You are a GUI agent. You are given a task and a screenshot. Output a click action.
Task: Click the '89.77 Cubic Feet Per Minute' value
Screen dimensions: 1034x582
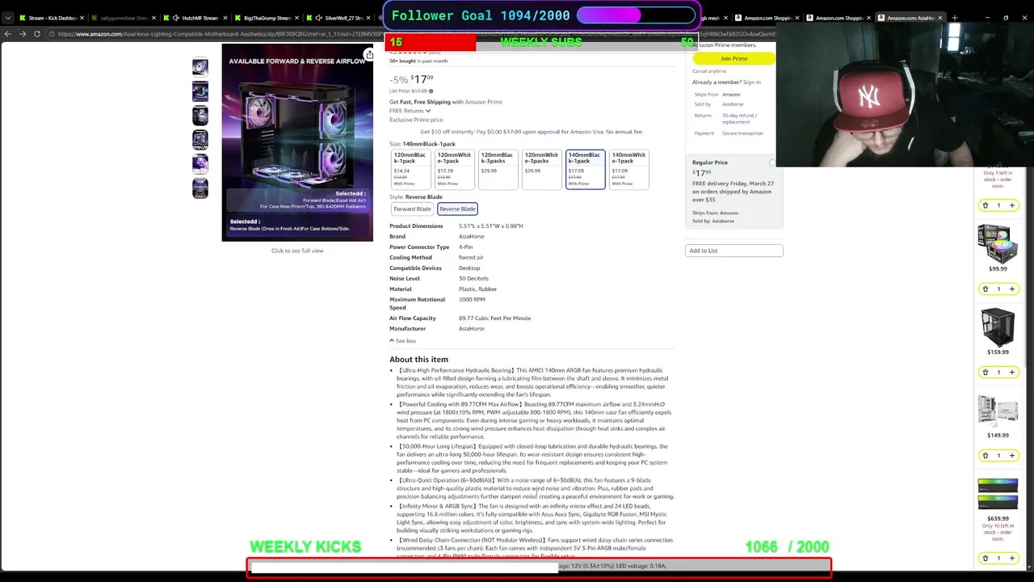click(494, 318)
